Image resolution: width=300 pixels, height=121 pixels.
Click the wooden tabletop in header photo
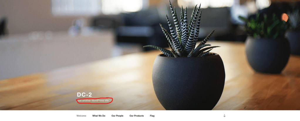[x=77, y=86]
